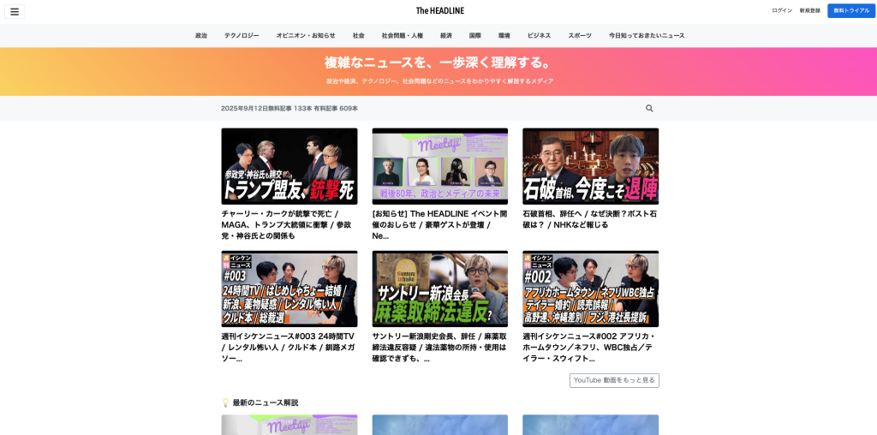This screenshot has height=435, width=877.
Task: Select the 社会問題・人権 category
Action: pos(403,35)
